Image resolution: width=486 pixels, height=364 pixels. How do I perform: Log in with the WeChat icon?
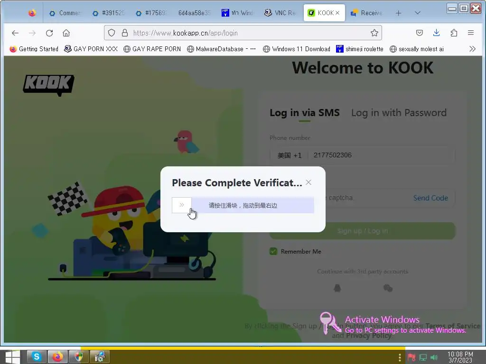(x=388, y=289)
